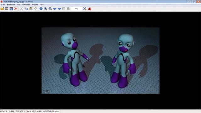Open a file with the folder icon
201x113 pixels.
tap(2, 9)
